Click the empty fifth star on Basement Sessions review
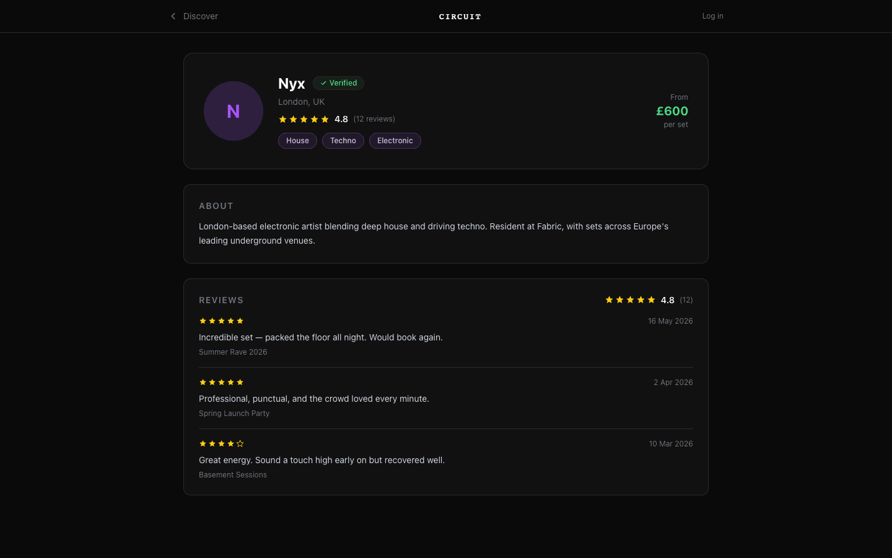Viewport: 892px width, 558px height. click(240, 444)
